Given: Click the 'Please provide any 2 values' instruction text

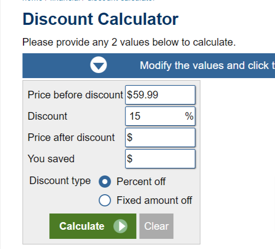Looking at the screenshot, I should pyautogui.click(x=129, y=42).
